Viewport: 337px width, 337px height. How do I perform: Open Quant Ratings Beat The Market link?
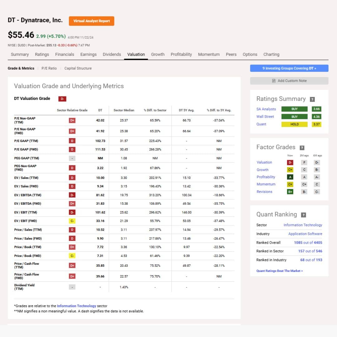click(x=279, y=271)
